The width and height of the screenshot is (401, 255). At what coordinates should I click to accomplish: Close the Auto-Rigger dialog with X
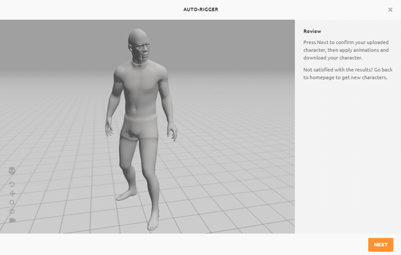(390, 10)
